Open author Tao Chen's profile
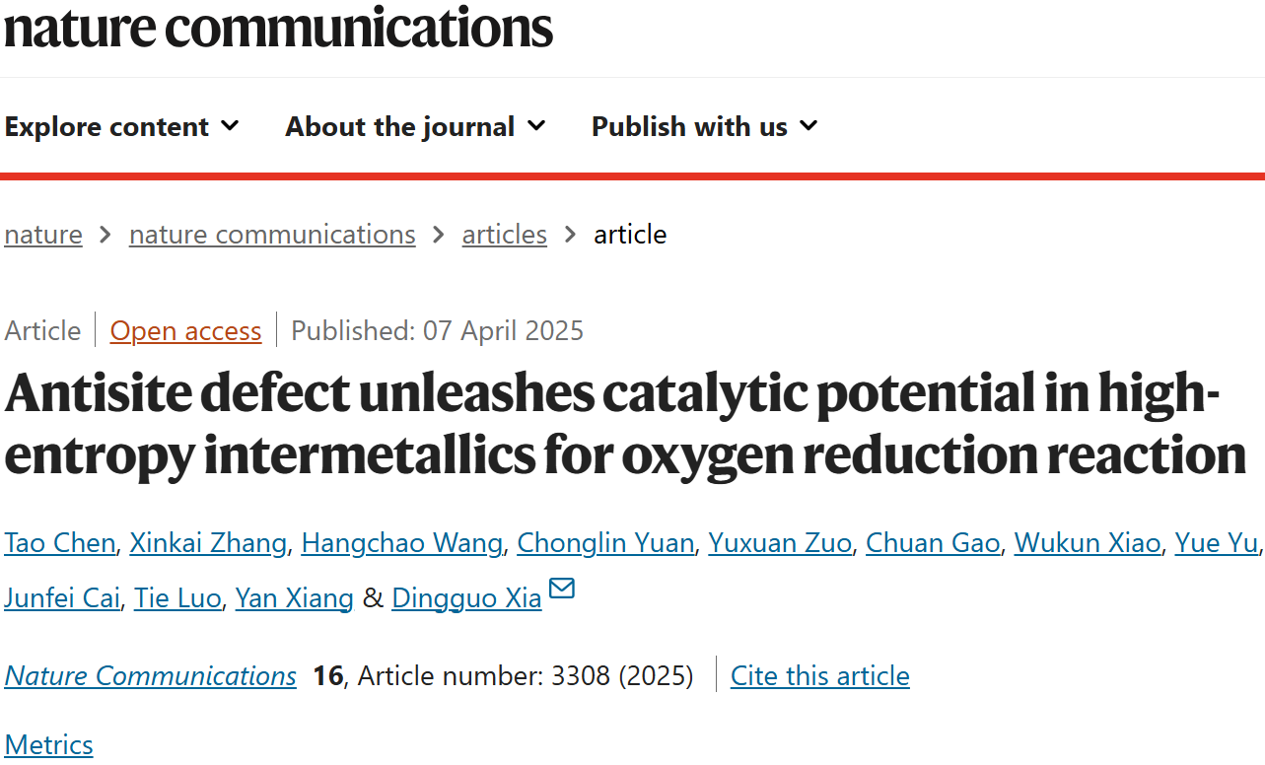The height and width of the screenshot is (765, 1265). point(60,543)
